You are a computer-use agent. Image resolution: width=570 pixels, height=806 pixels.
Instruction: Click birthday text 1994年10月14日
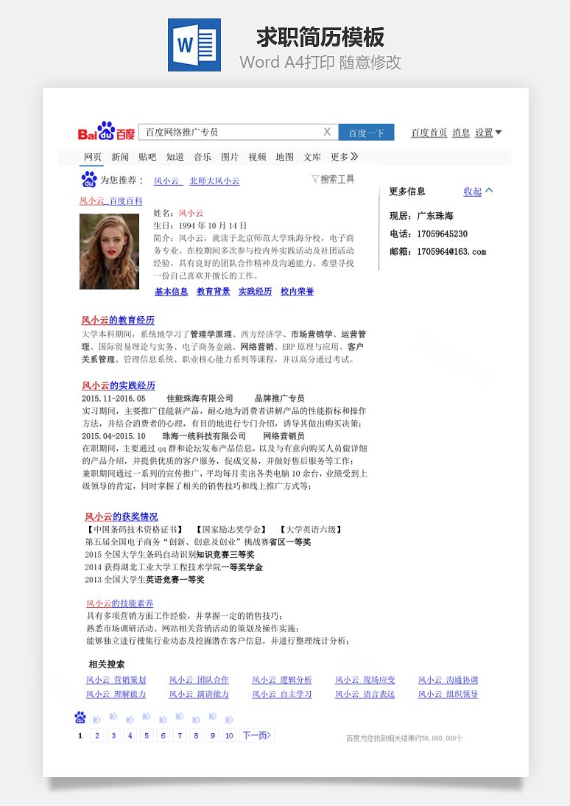click(x=213, y=225)
